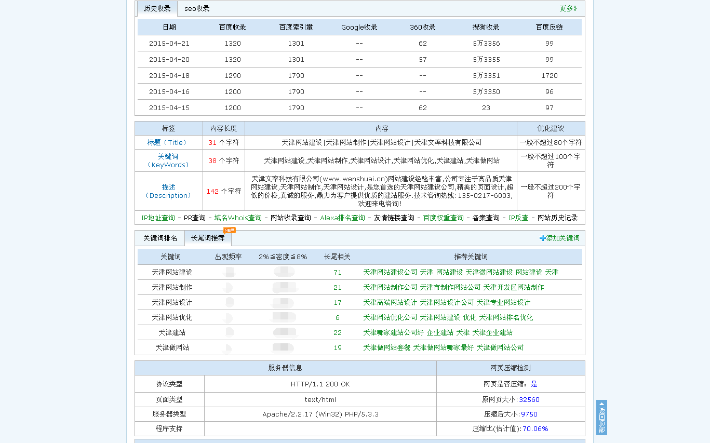Click the plus icon beside 添加关键词

tap(543, 238)
